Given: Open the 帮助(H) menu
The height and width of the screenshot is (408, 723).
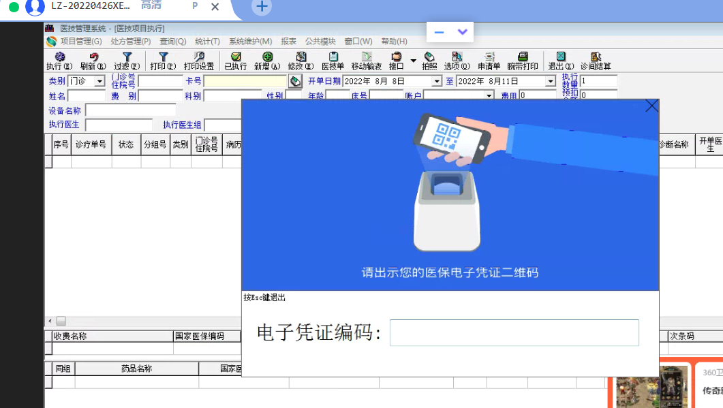Looking at the screenshot, I should [x=395, y=42].
